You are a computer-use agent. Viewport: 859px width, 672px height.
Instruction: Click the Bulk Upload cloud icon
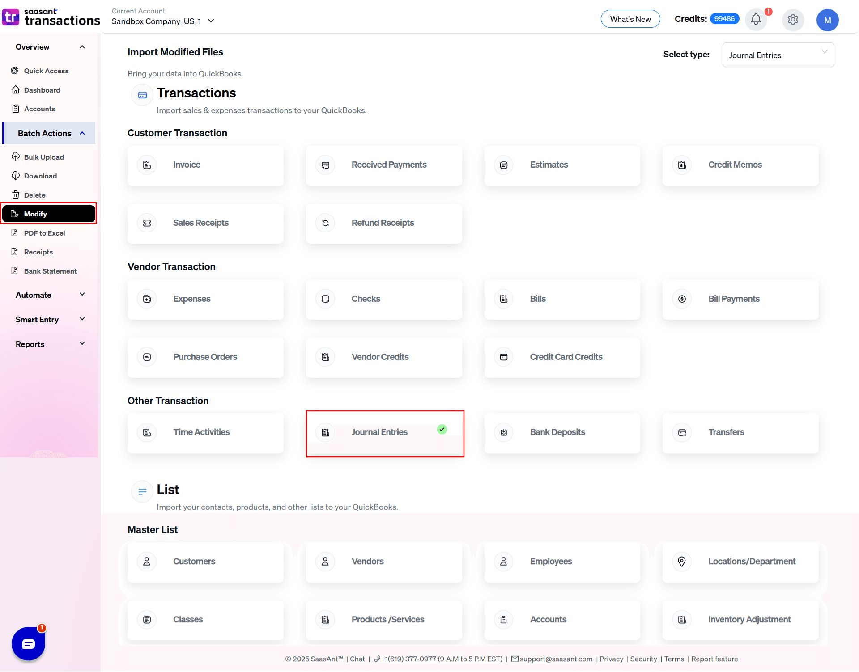(15, 156)
